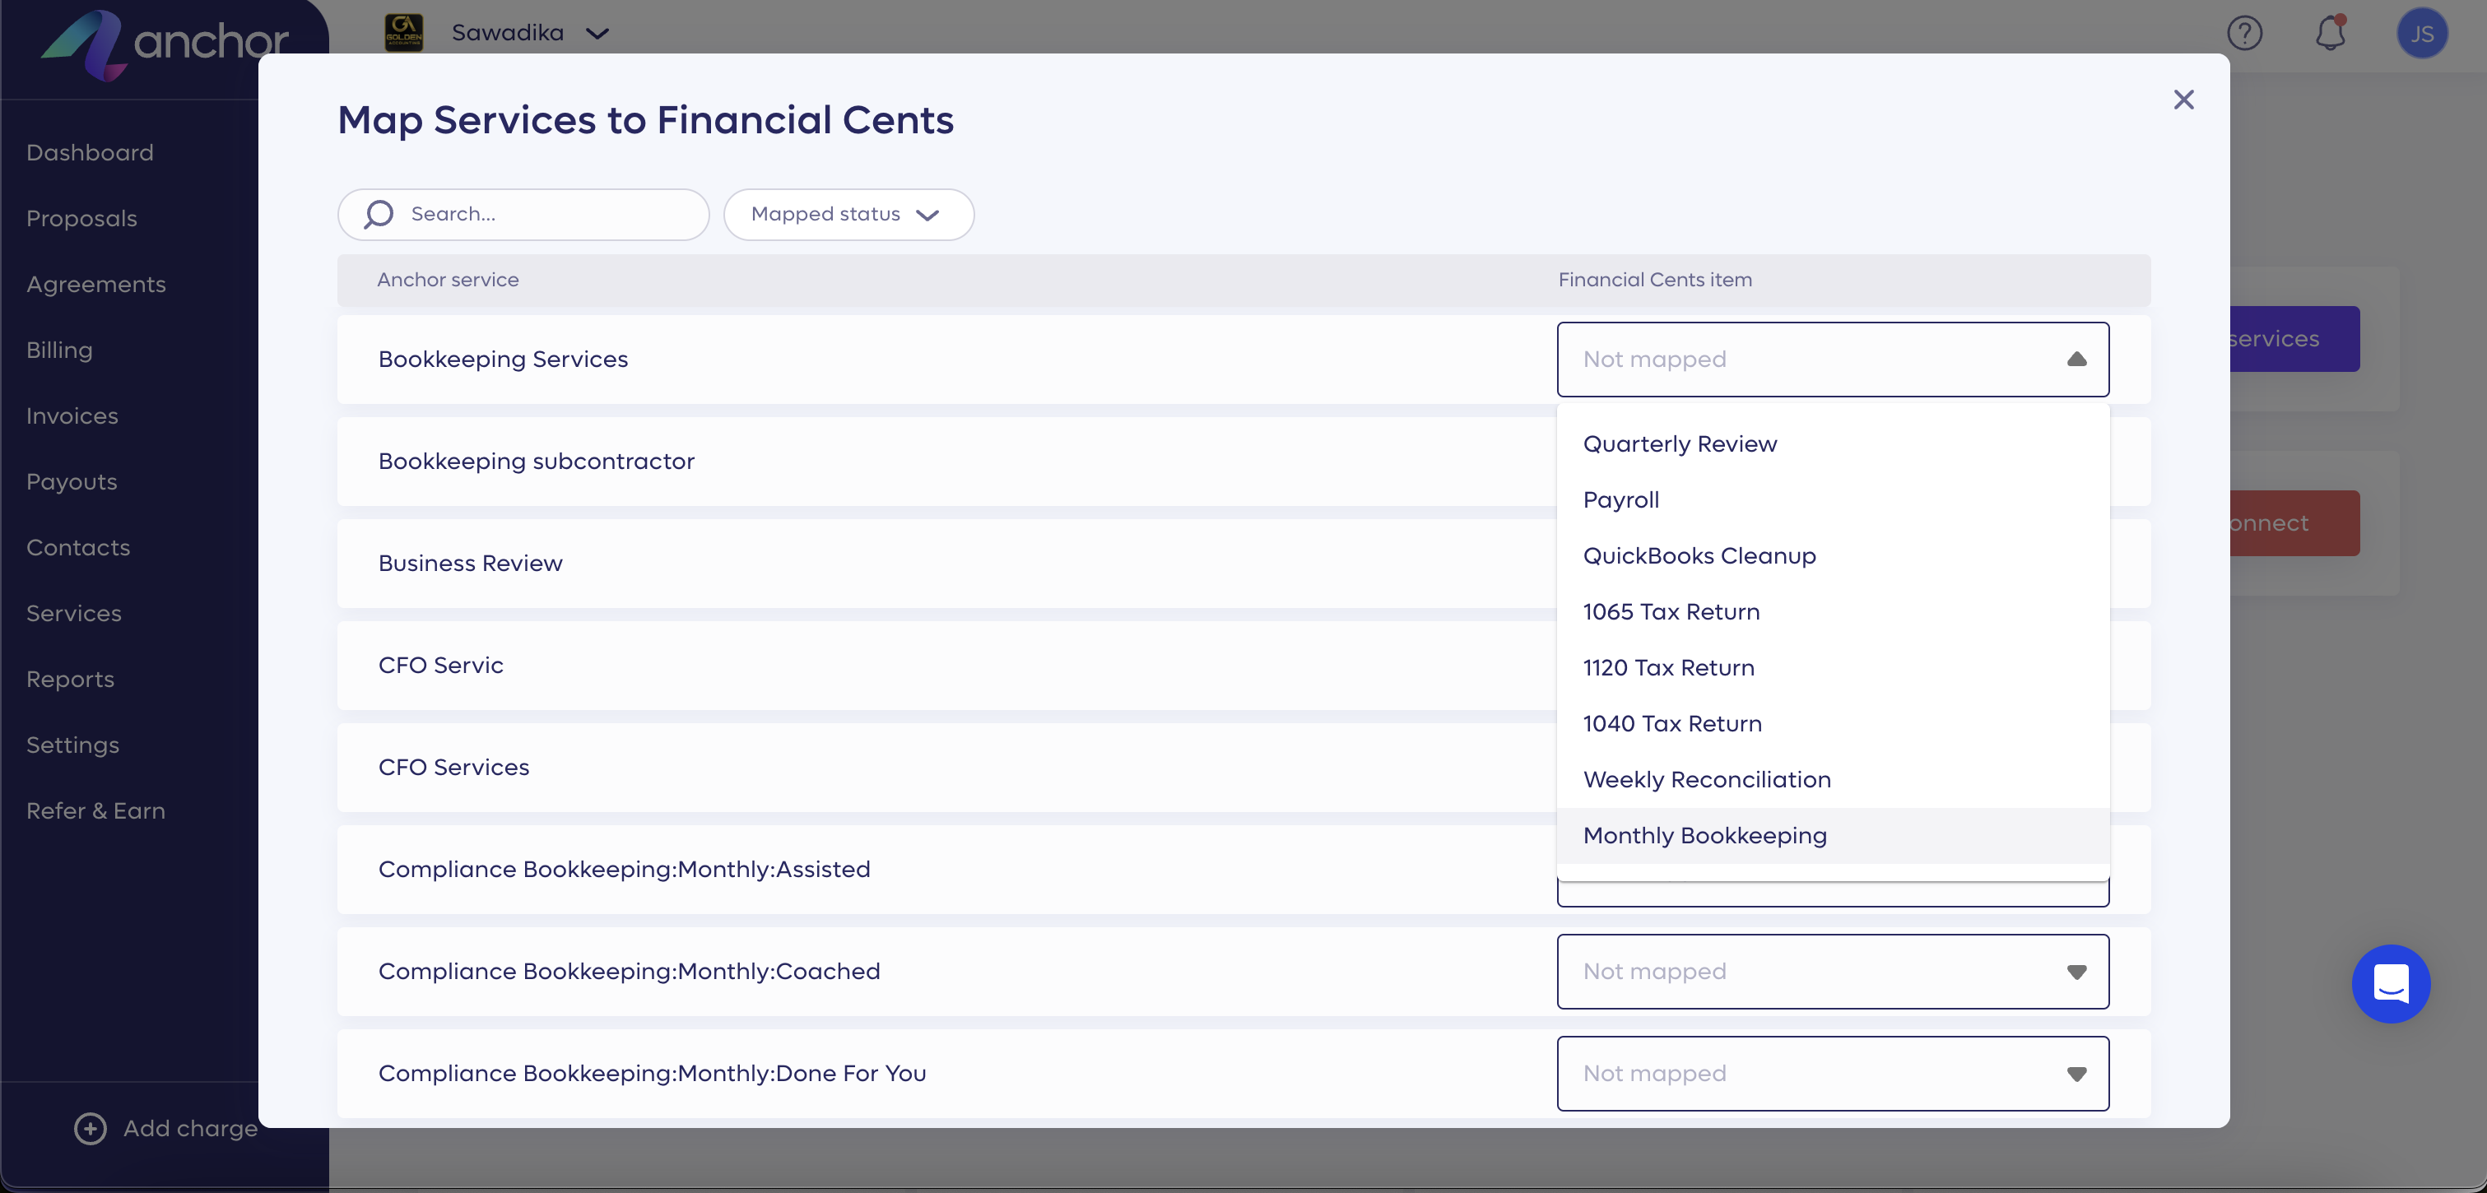The image size is (2487, 1193).
Task: Click the Bookkeeping Services row label
Action: (x=503, y=359)
